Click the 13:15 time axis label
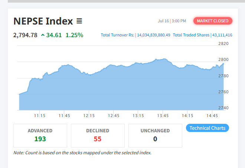The image size is (245, 168). tap(138, 116)
